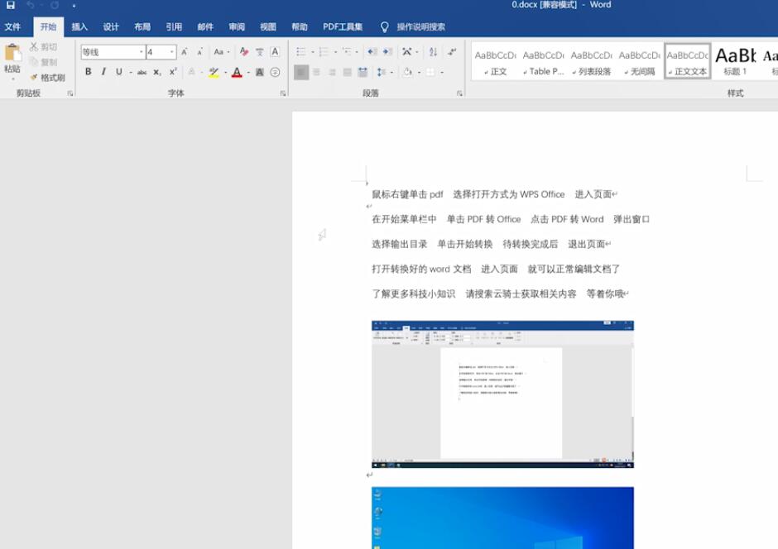
Task: Activate the Format Painter (格式刷)
Action: tap(48, 77)
